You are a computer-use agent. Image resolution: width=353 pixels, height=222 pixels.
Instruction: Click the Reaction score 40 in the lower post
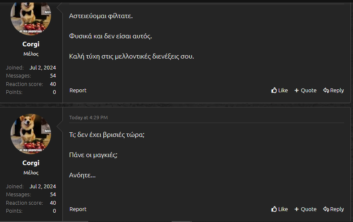[x=53, y=203]
